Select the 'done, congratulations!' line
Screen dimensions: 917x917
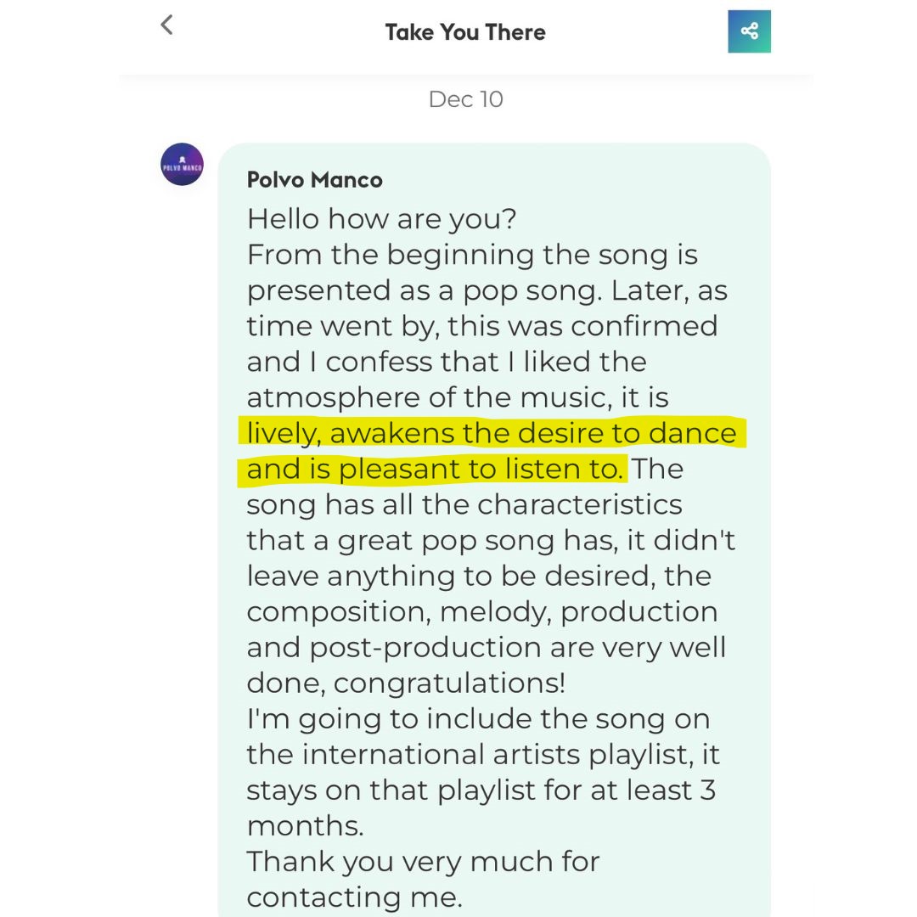pos(407,683)
